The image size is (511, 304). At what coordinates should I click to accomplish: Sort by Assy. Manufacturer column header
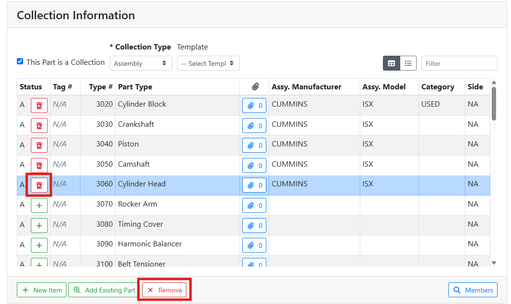click(306, 87)
